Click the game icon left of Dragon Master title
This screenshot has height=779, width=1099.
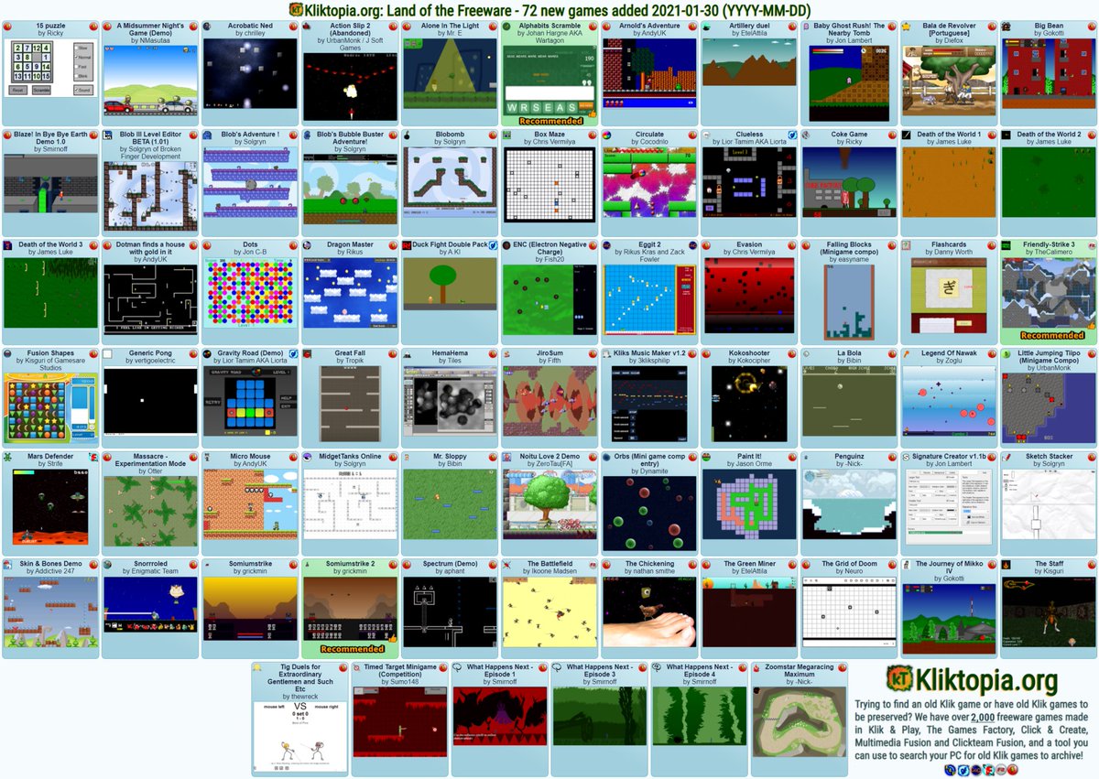pyautogui.click(x=308, y=245)
